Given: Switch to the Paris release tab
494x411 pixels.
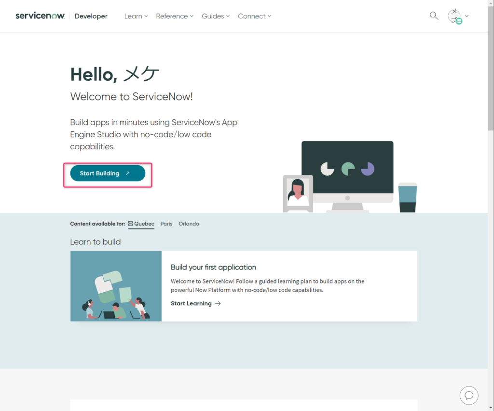Looking at the screenshot, I should coord(166,224).
